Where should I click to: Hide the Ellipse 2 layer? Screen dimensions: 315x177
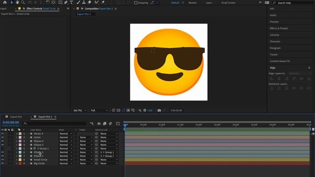(2, 152)
